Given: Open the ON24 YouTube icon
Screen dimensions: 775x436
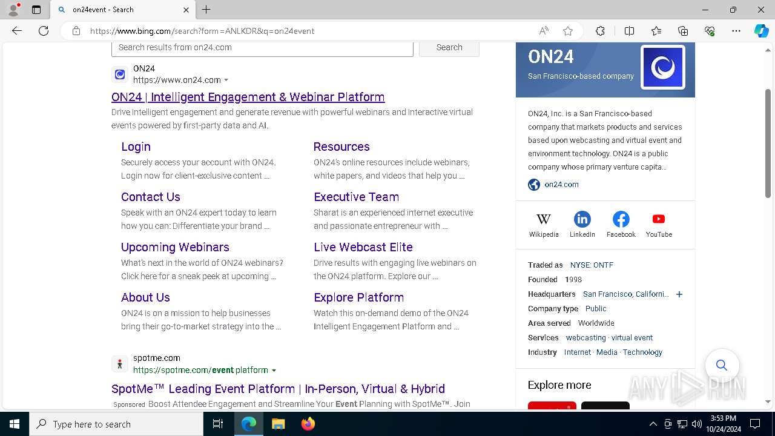Looking at the screenshot, I should [x=659, y=219].
